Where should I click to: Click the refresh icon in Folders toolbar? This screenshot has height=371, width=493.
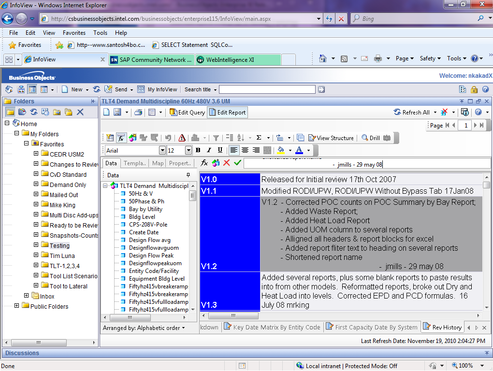tap(34, 112)
